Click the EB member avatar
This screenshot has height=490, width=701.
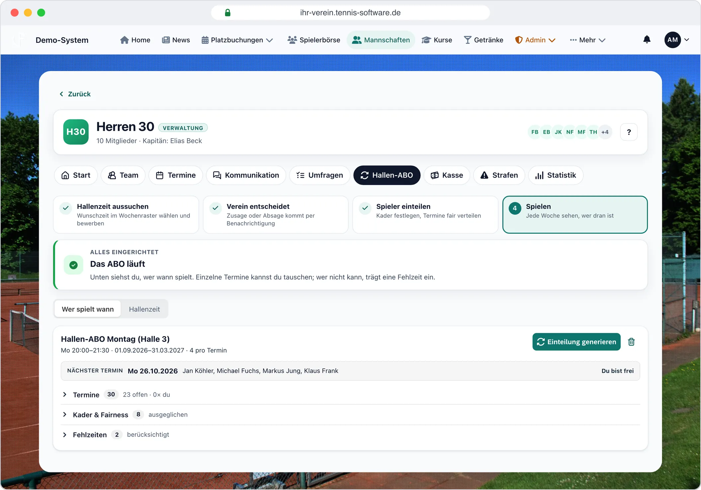point(546,132)
